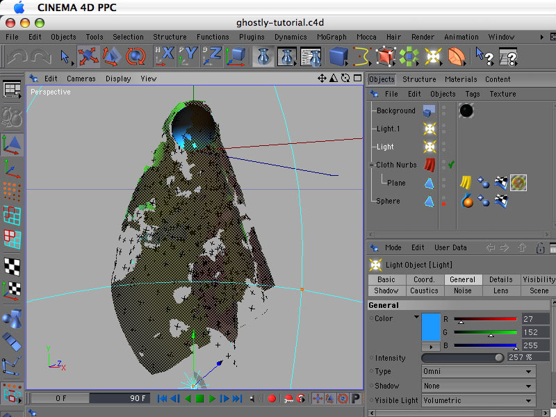Open the Add Cube primitive icon
The width and height of the screenshot is (556, 417).
click(338, 56)
